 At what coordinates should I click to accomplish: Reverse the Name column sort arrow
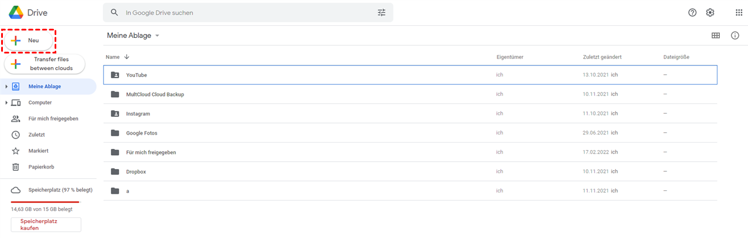[x=127, y=57]
